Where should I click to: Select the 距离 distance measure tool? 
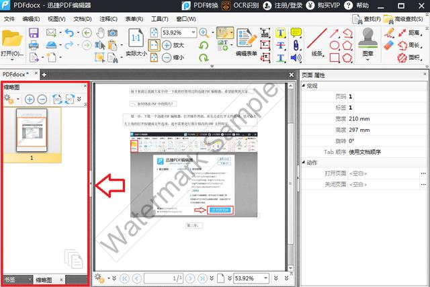pos(410,33)
